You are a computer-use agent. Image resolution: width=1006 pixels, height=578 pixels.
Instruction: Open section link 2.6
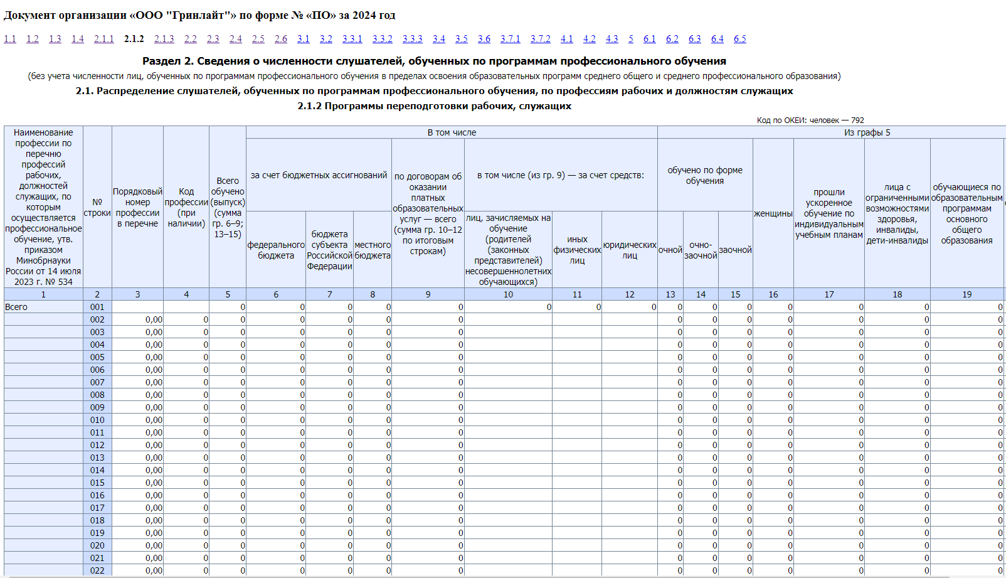(281, 39)
